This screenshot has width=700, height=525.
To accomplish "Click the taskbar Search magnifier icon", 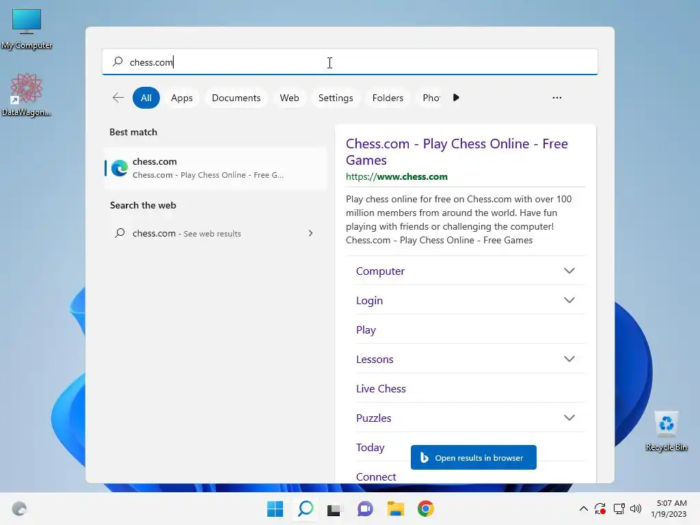I will coord(306,509).
